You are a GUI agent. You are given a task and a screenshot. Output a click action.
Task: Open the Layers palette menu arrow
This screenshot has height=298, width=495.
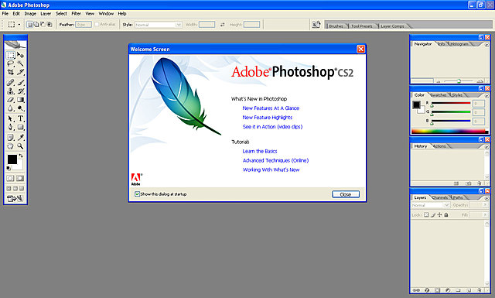(x=486, y=198)
